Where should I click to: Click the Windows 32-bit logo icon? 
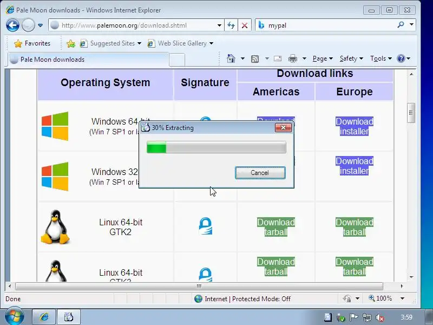coord(55,177)
